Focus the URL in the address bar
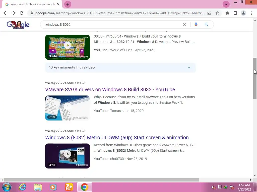Screen dimensions: 257x192 click(120, 13)
